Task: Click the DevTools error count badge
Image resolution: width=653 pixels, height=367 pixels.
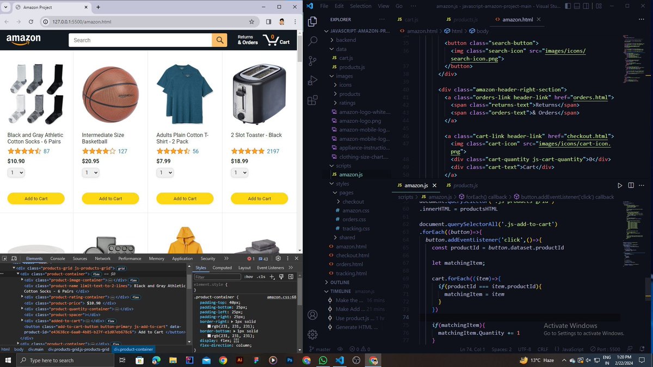Action: (x=251, y=259)
